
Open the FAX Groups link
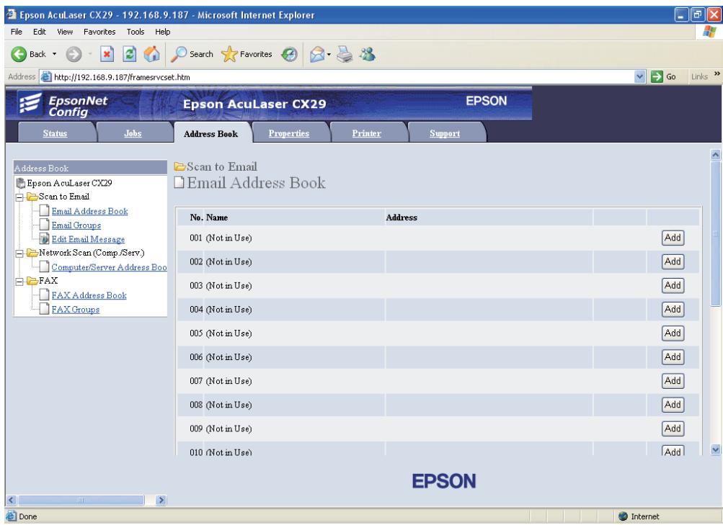pyautogui.click(x=76, y=310)
